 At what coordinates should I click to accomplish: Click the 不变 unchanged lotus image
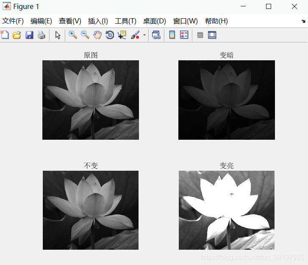coord(91,210)
